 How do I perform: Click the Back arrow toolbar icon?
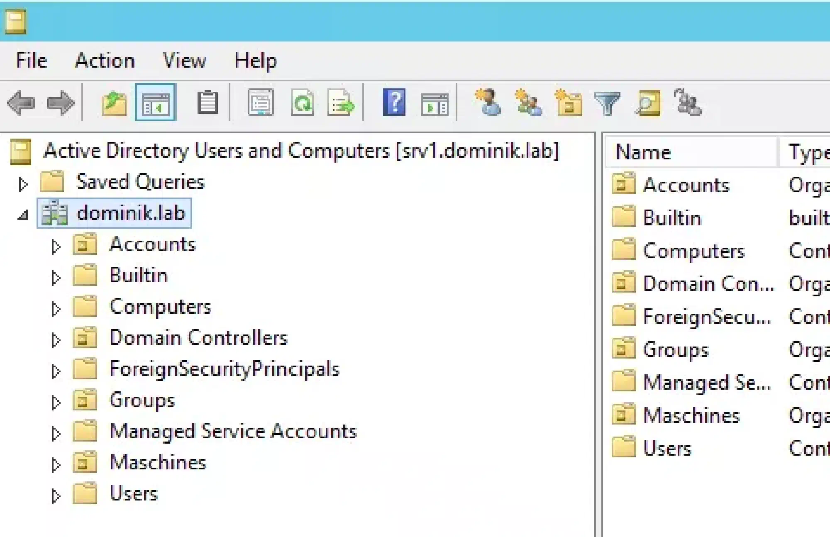[21, 103]
